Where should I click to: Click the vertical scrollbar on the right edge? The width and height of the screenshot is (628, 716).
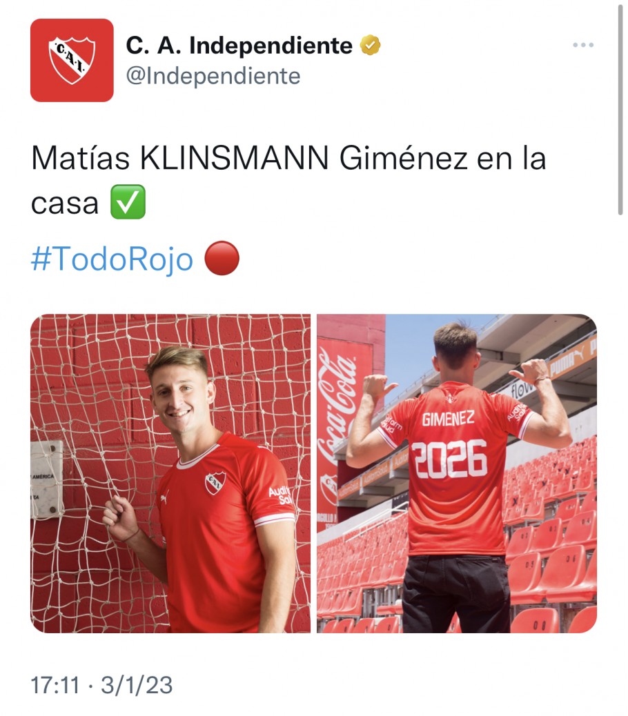click(620, 110)
